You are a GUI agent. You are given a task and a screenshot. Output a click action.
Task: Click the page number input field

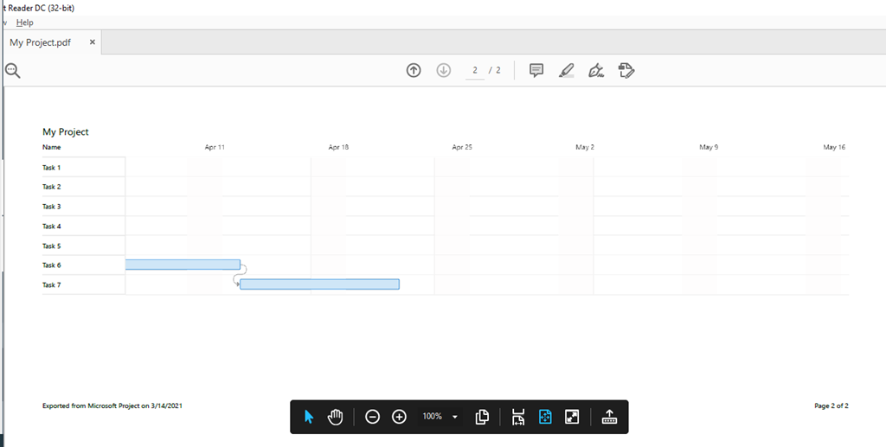[475, 70]
